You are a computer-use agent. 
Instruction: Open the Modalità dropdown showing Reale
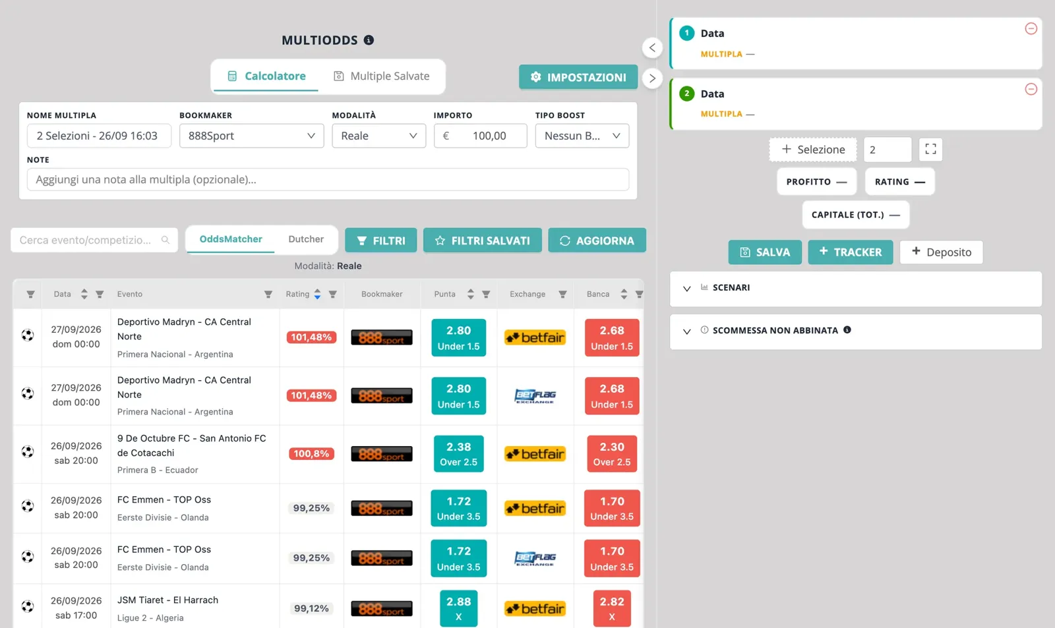(378, 136)
